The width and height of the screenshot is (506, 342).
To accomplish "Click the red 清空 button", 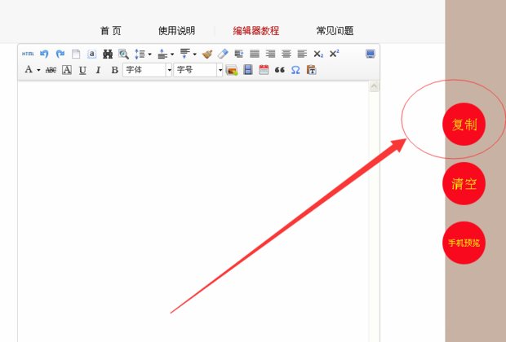I will (x=464, y=183).
